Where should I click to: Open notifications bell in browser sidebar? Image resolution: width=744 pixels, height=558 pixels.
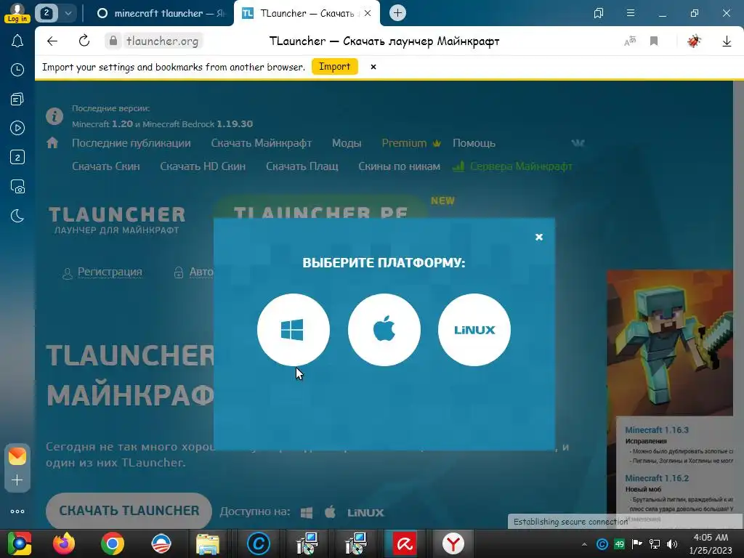pyautogui.click(x=17, y=41)
